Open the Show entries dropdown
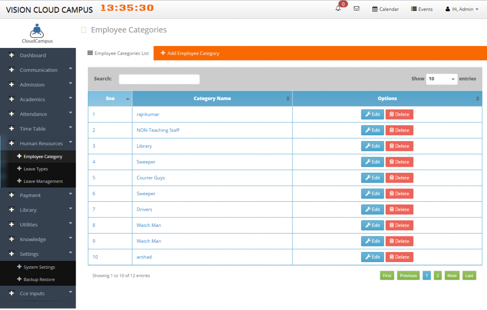 click(441, 79)
